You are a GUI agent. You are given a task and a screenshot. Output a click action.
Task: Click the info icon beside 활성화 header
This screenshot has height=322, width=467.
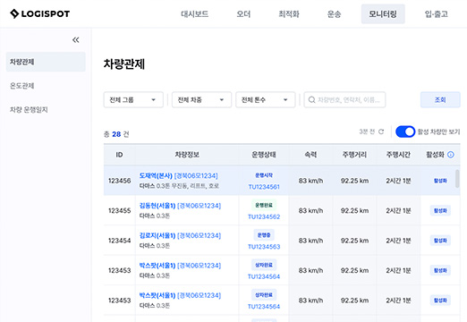[451, 155]
